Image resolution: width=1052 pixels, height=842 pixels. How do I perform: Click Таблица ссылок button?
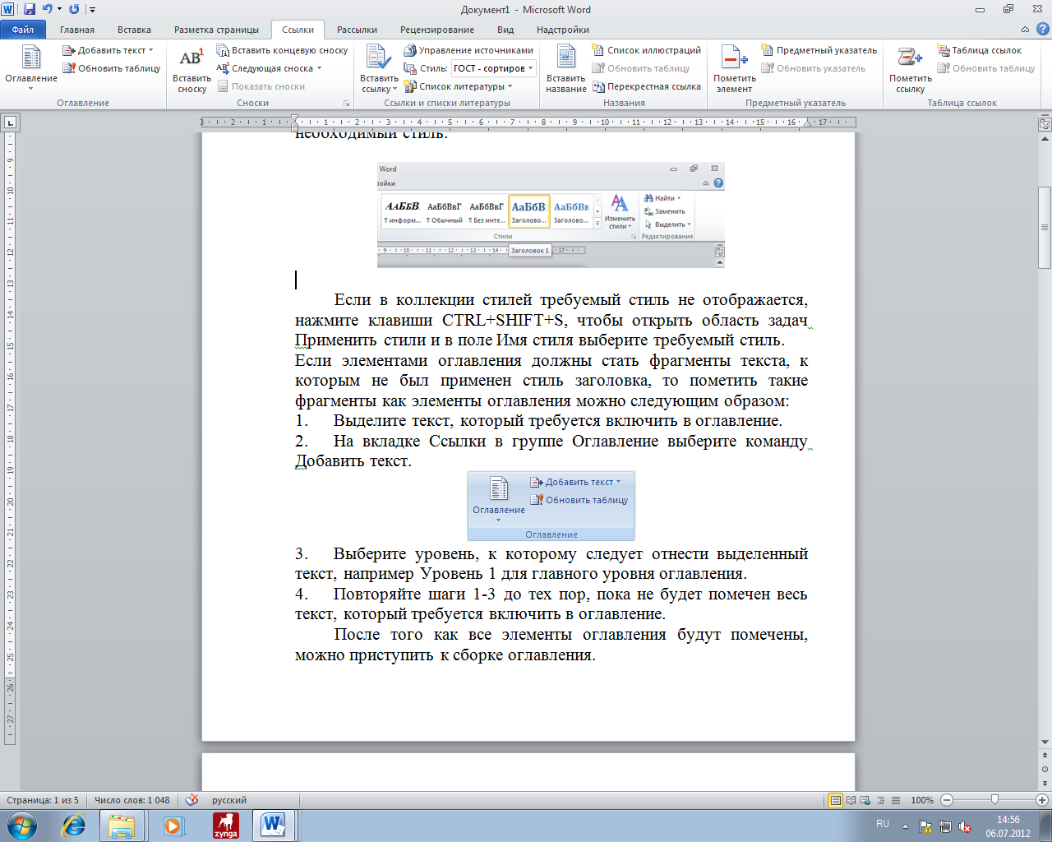pyautogui.click(x=980, y=50)
